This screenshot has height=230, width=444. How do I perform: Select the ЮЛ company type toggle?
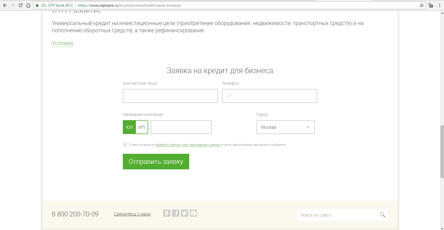pos(129,127)
